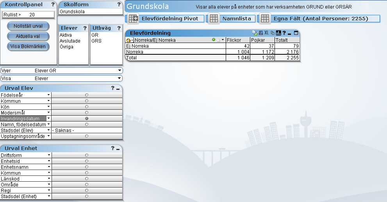Screen dimensions: 387x202
Task: Click the Område value field in Urval Enhet
Action: point(87,184)
